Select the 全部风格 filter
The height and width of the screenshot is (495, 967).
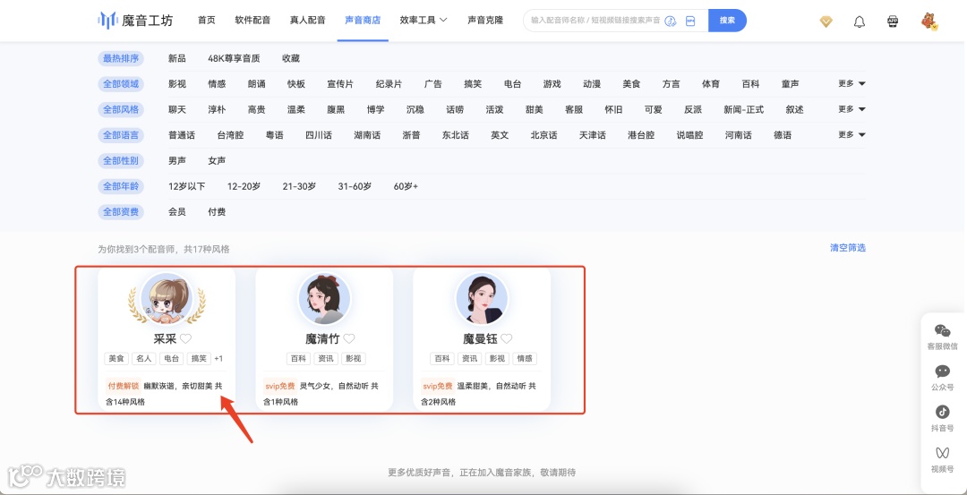click(x=120, y=110)
